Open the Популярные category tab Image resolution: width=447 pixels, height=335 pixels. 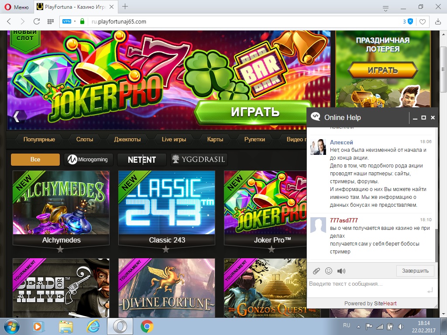click(x=39, y=139)
